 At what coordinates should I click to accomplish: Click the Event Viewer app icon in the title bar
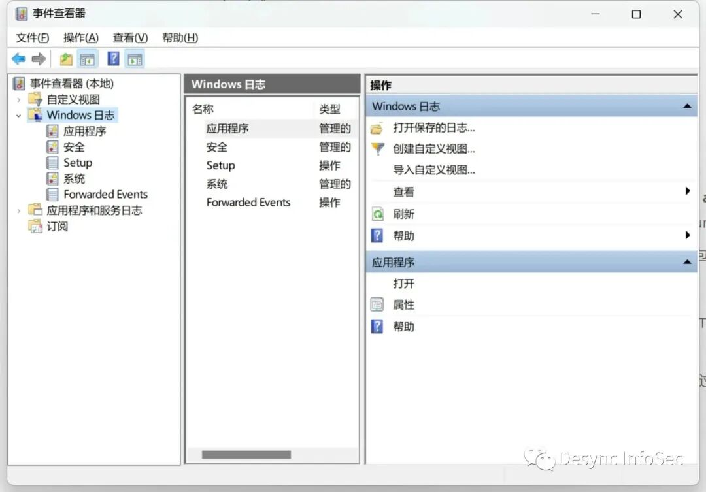coord(21,14)
